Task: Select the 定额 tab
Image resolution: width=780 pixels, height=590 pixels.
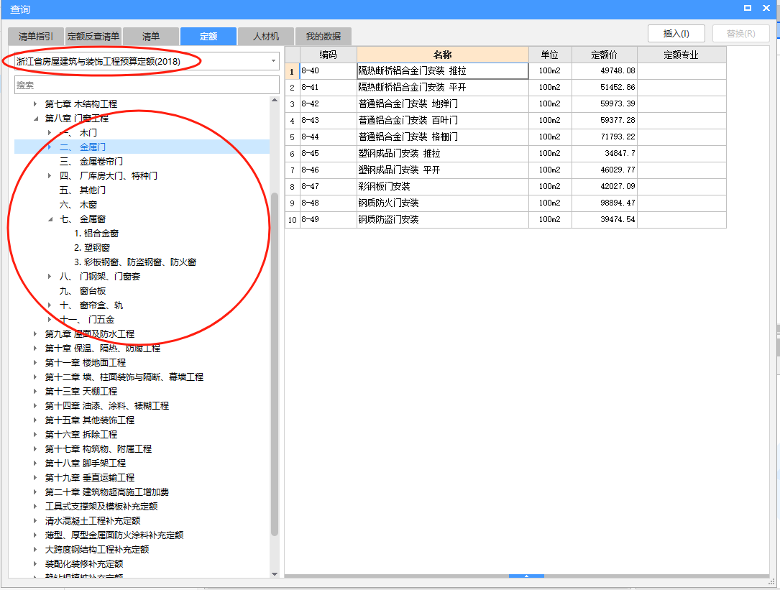Action: [x=208, y=37]
